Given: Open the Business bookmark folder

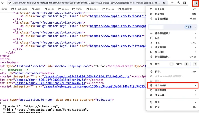Looking at the screenshot, I should (x=92, y=9).
